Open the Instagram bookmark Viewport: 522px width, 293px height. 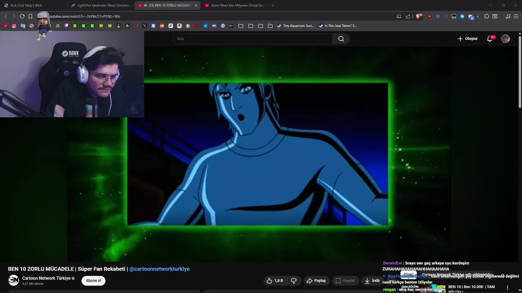pyautogui.click(x=14, y=26)
